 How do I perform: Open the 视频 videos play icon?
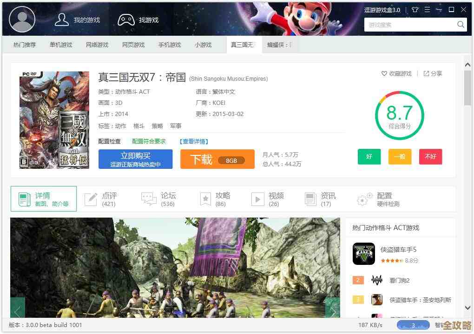[x=258, y=199]
